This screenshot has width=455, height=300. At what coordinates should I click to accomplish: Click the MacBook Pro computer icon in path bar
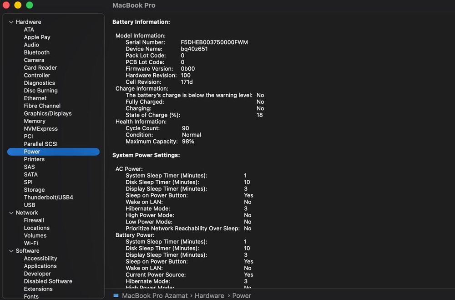click(x=116, y=295)
